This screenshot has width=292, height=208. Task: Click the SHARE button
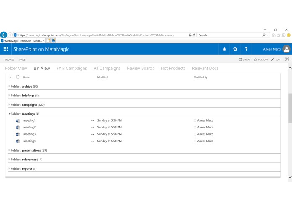245,59
